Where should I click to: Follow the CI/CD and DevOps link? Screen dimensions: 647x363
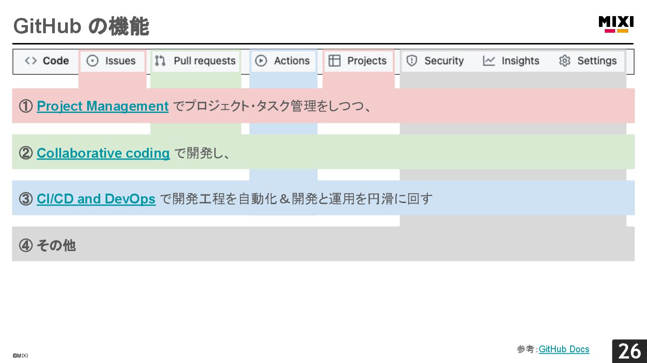coord(96,199)
